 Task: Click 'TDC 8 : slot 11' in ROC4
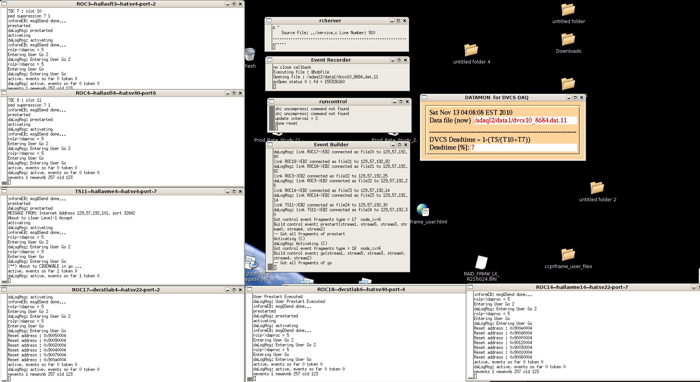[25, 100]
